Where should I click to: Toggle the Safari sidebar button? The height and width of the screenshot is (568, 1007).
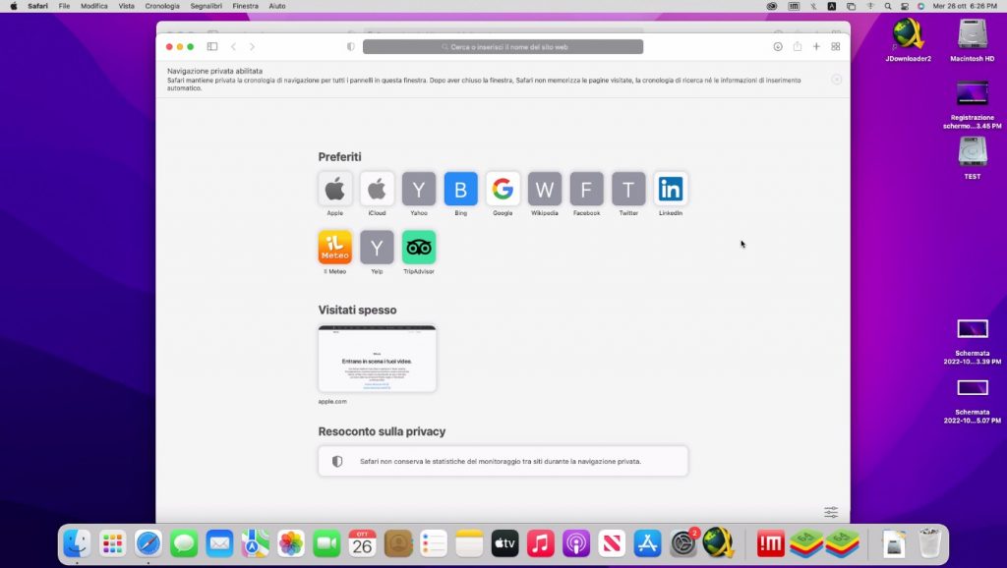[211, 47]
